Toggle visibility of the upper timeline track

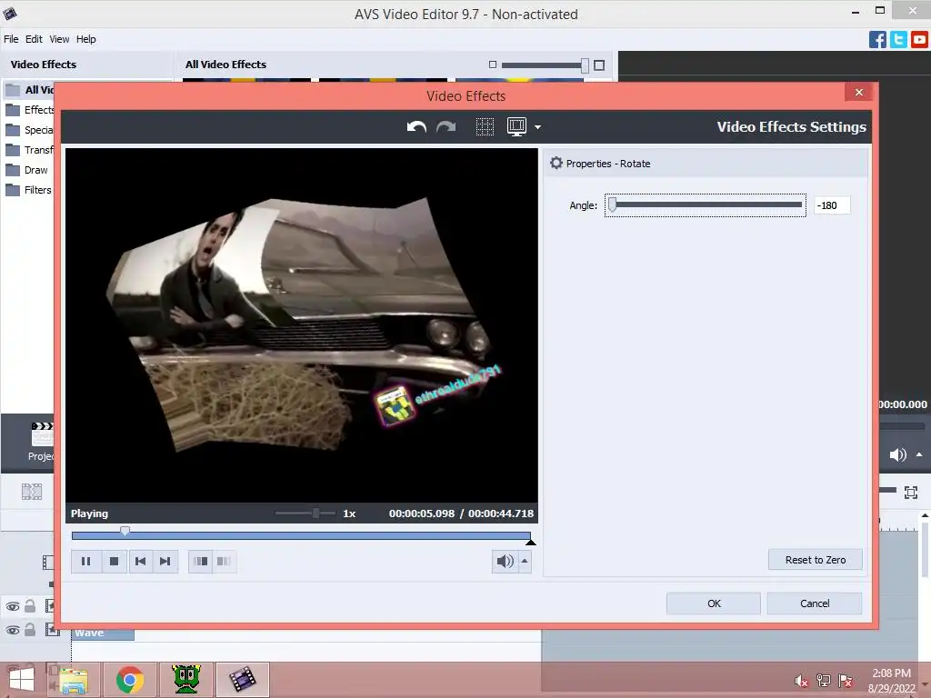(x=13, y=606)
